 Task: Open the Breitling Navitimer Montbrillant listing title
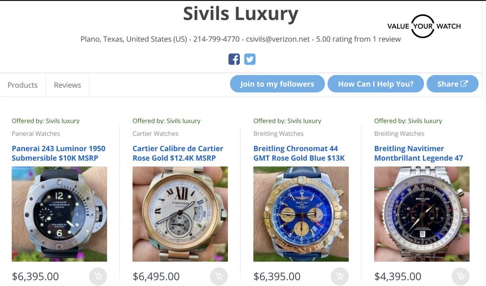(418, 153)
